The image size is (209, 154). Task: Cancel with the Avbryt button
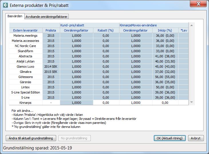(x=196, y=138)
